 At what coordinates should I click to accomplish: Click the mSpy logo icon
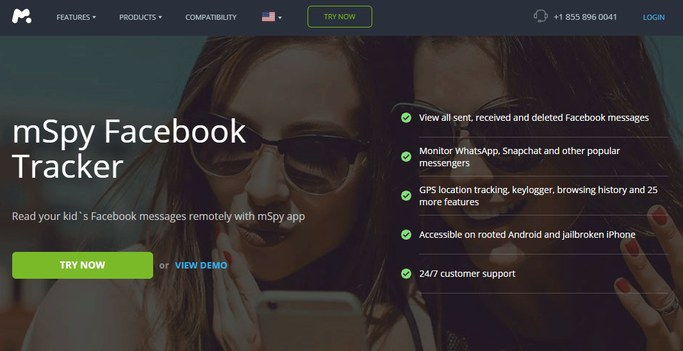[22, 17]
